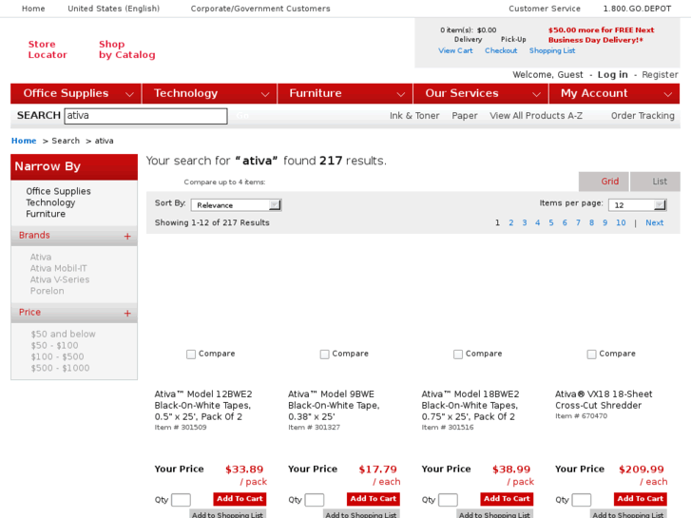
Task: Click Qty field for Model 12BWE2
Action: (x=181, y=500)
